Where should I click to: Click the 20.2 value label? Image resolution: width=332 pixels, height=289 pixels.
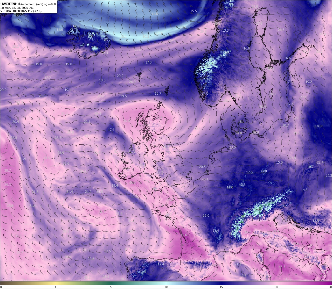[120, 76]
